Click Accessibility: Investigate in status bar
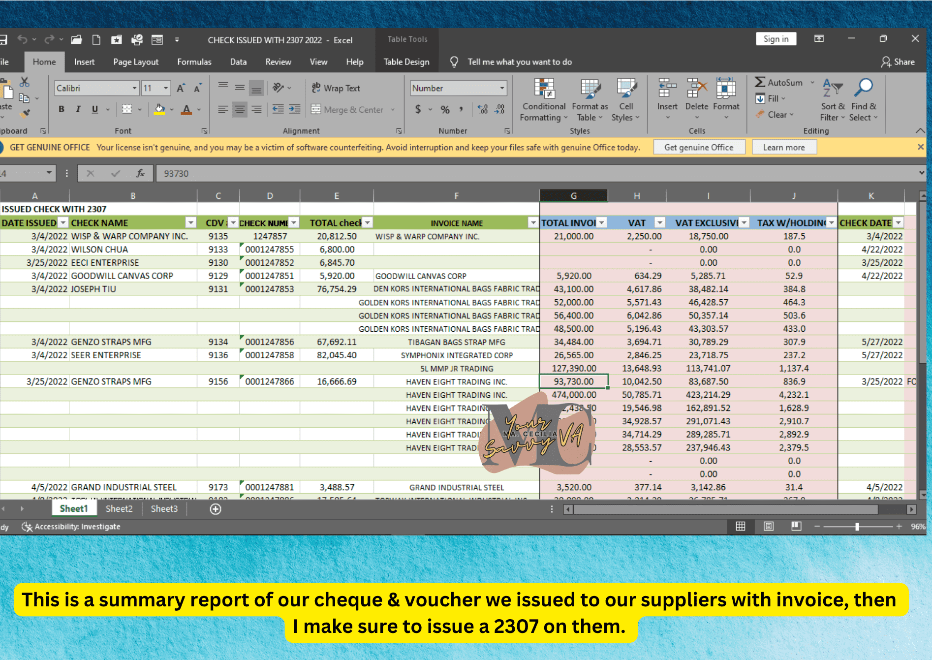This screenshot has width=932, height=660. tap(71, 527)
